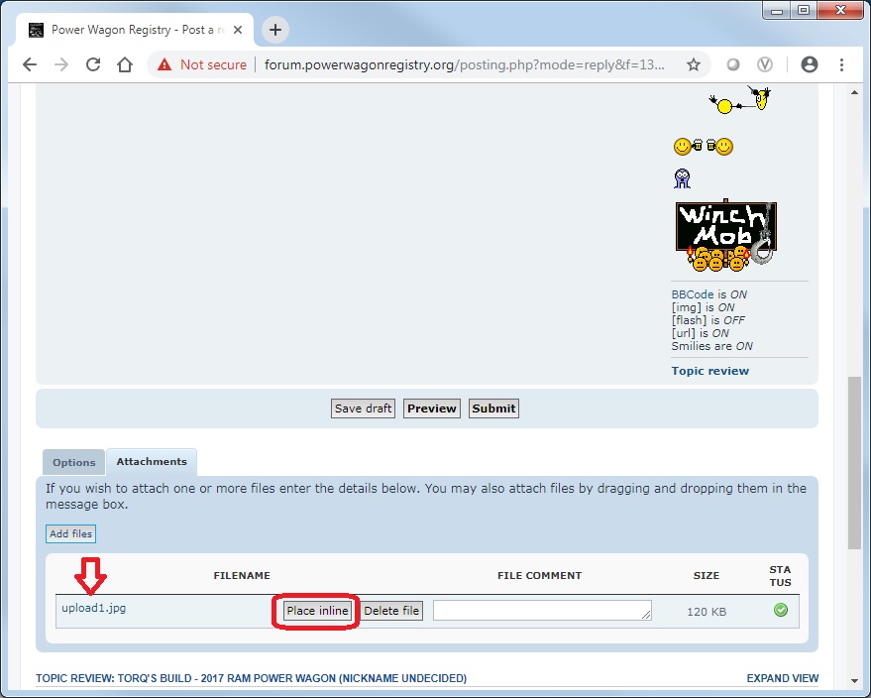Click the EXPAND VIEW link

tap(783, 678)
